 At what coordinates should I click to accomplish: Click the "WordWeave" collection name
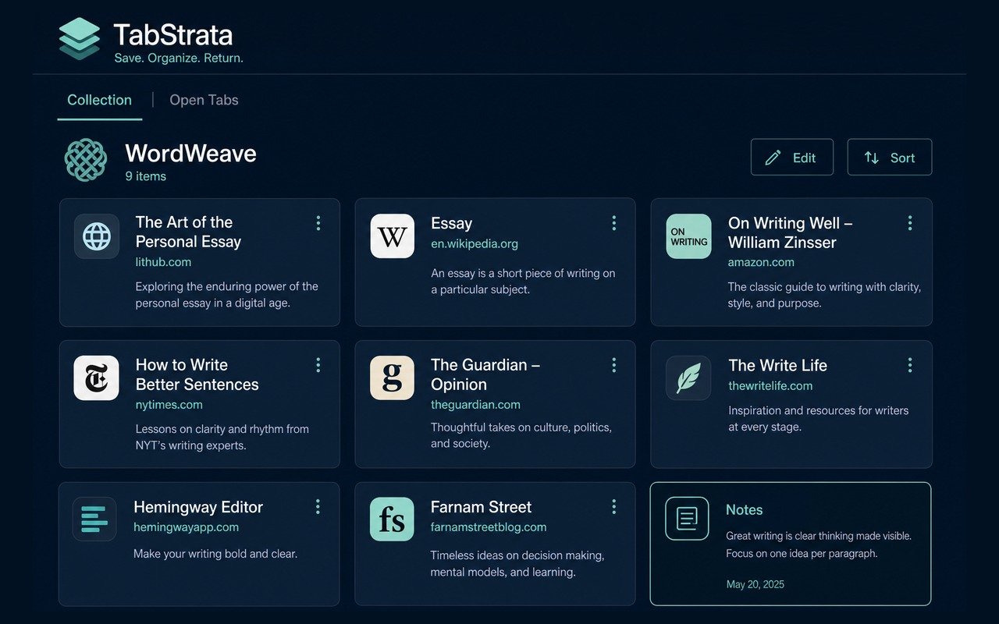point(190,153)
